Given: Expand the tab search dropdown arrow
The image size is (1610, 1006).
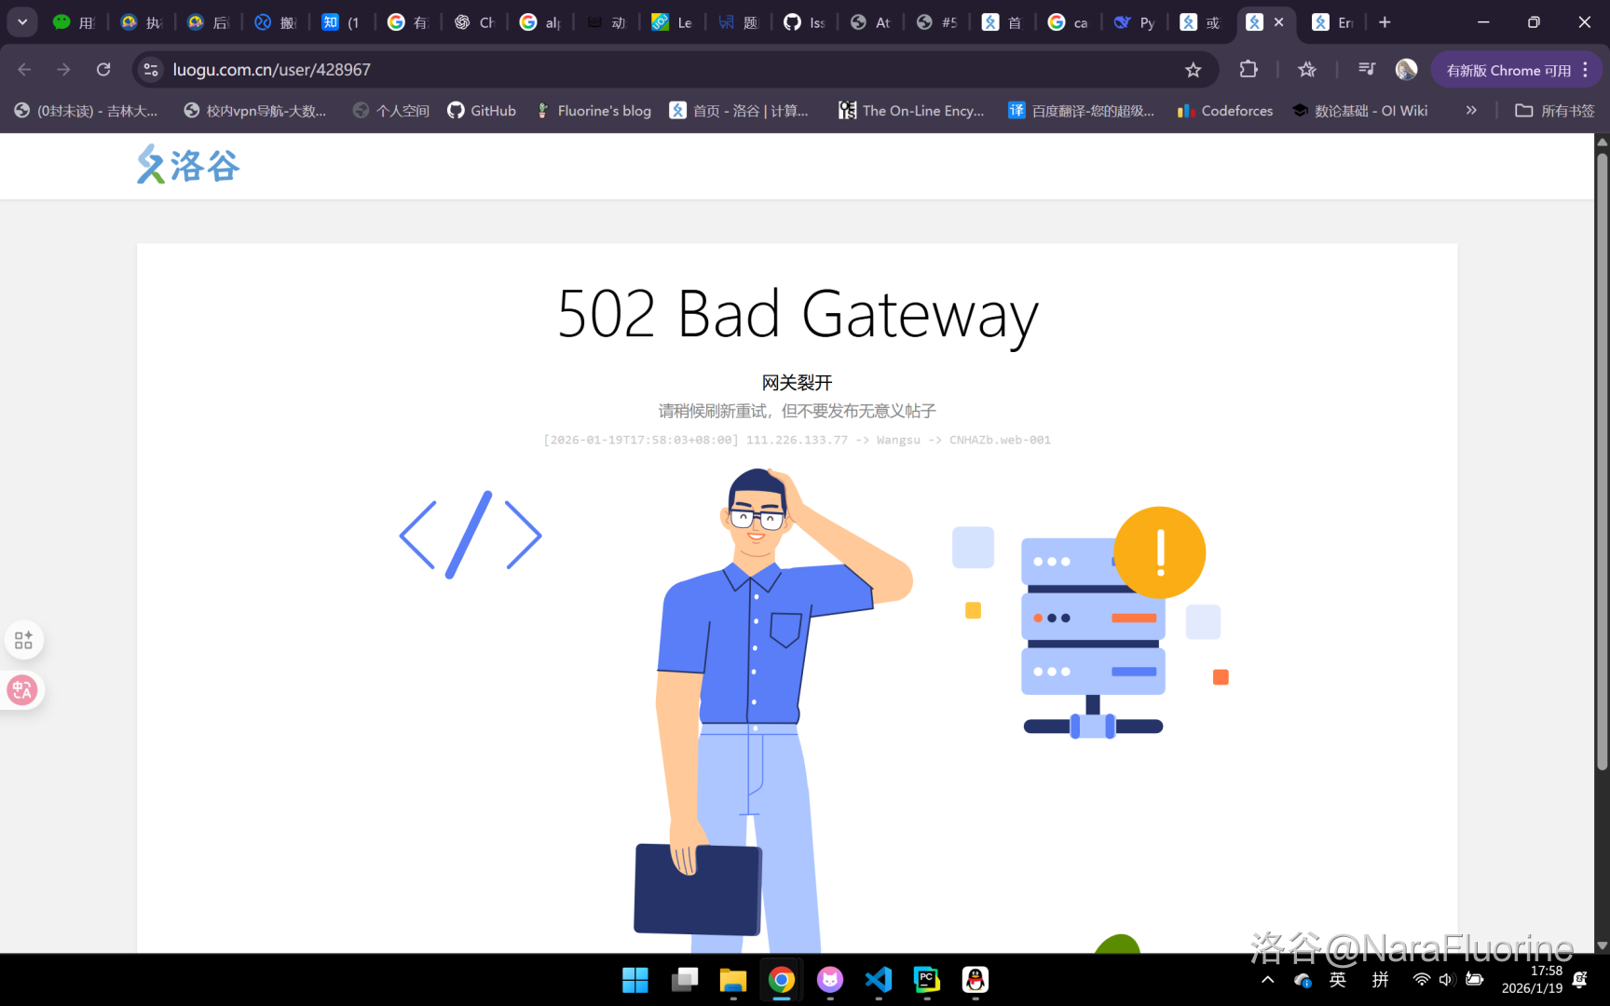Looking at the screenshot, I should point(22,22).
